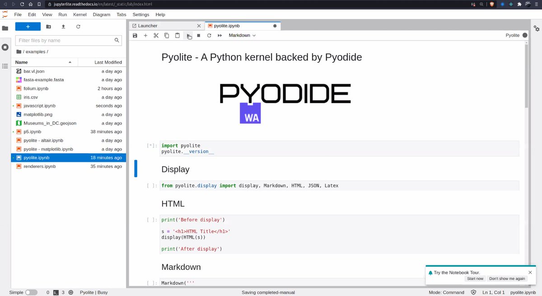Click the Mode: Command status item
Image resolution: width=542 pixels, height=296 pixels.
[446, 292]
